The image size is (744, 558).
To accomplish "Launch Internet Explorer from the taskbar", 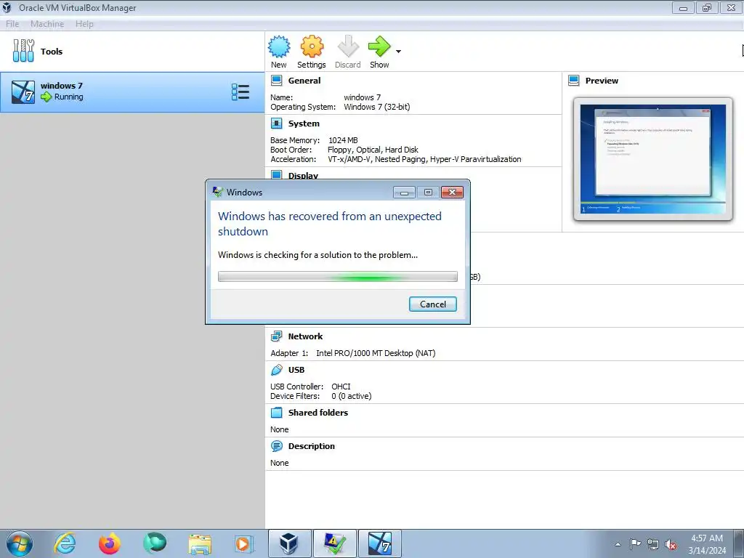I will (65, 543).
